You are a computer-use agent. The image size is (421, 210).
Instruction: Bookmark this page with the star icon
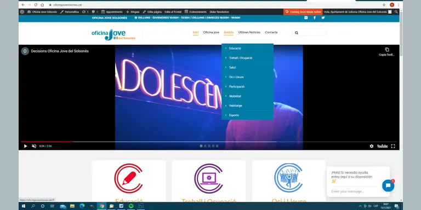(x=384, y=5)
